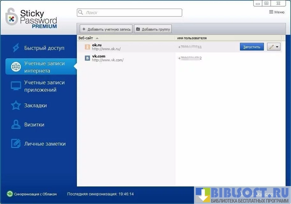291x204 pixels.
Task: Click inside the Поиск search field
Action: [129, 13]
